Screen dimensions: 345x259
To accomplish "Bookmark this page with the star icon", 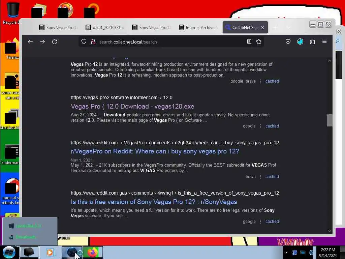I will coord(259,41).
